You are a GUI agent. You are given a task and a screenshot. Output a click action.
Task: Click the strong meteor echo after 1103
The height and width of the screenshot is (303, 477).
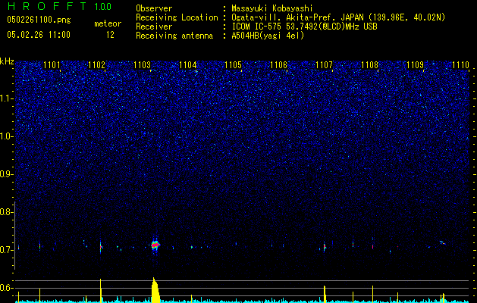click(x=155, y=245)
